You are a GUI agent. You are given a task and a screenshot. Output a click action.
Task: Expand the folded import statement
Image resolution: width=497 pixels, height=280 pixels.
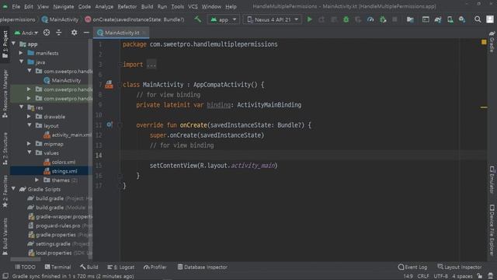(x=151, y=65)
